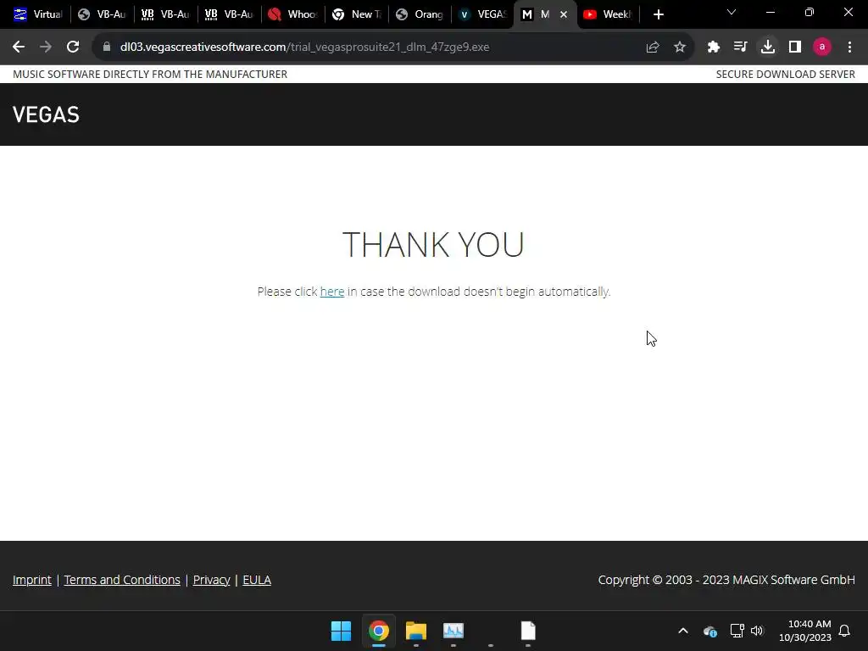868x651 pixels.
Task: Show the Chrome downloads icon
Action: pos(768,47)
